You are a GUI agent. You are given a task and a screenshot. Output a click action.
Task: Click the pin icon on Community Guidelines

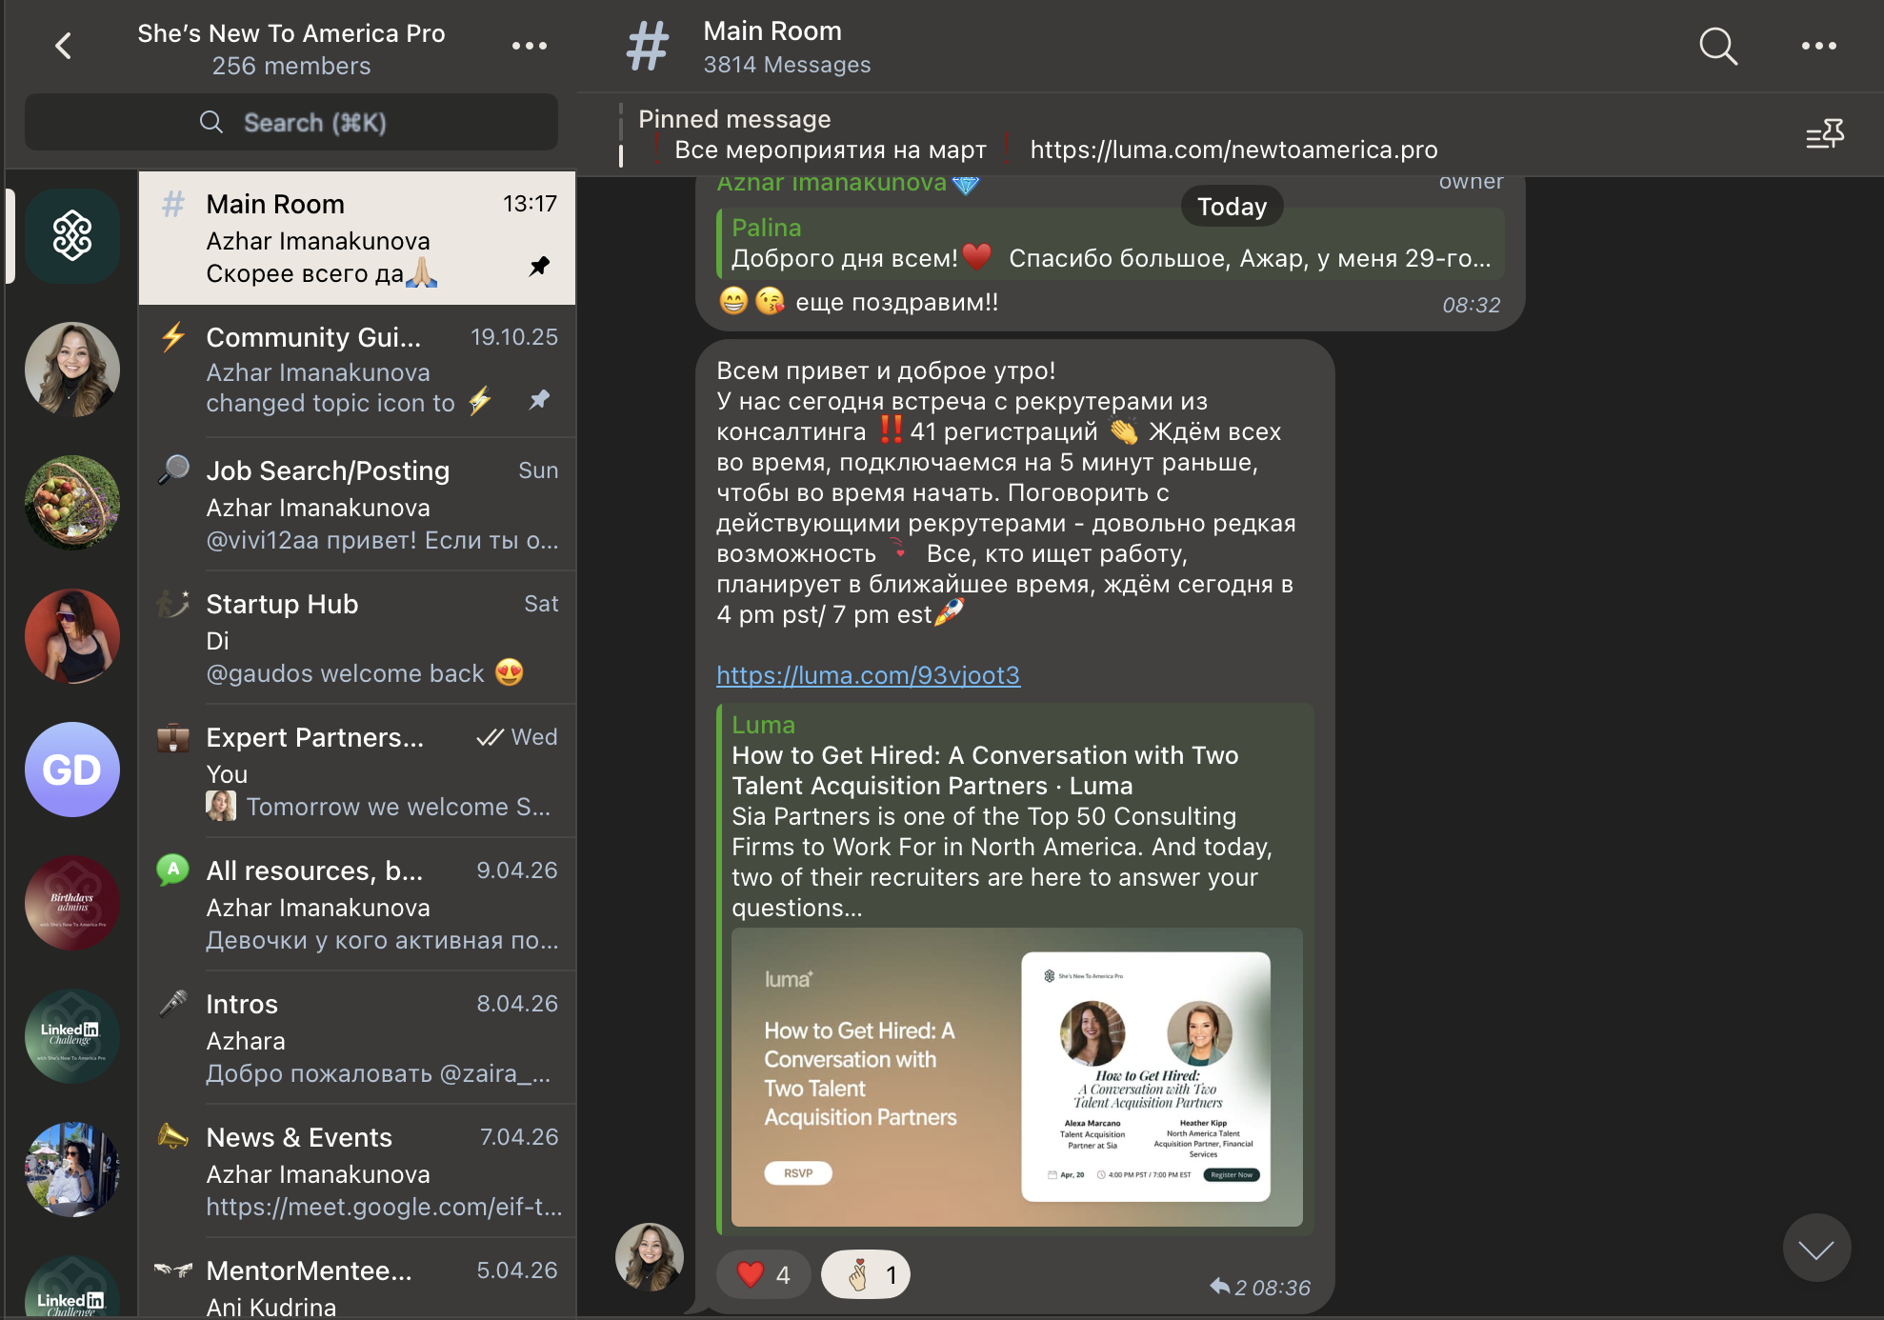(x=540, y=400)
